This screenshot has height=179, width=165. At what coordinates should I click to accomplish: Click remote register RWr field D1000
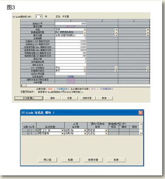click(70, 47)
